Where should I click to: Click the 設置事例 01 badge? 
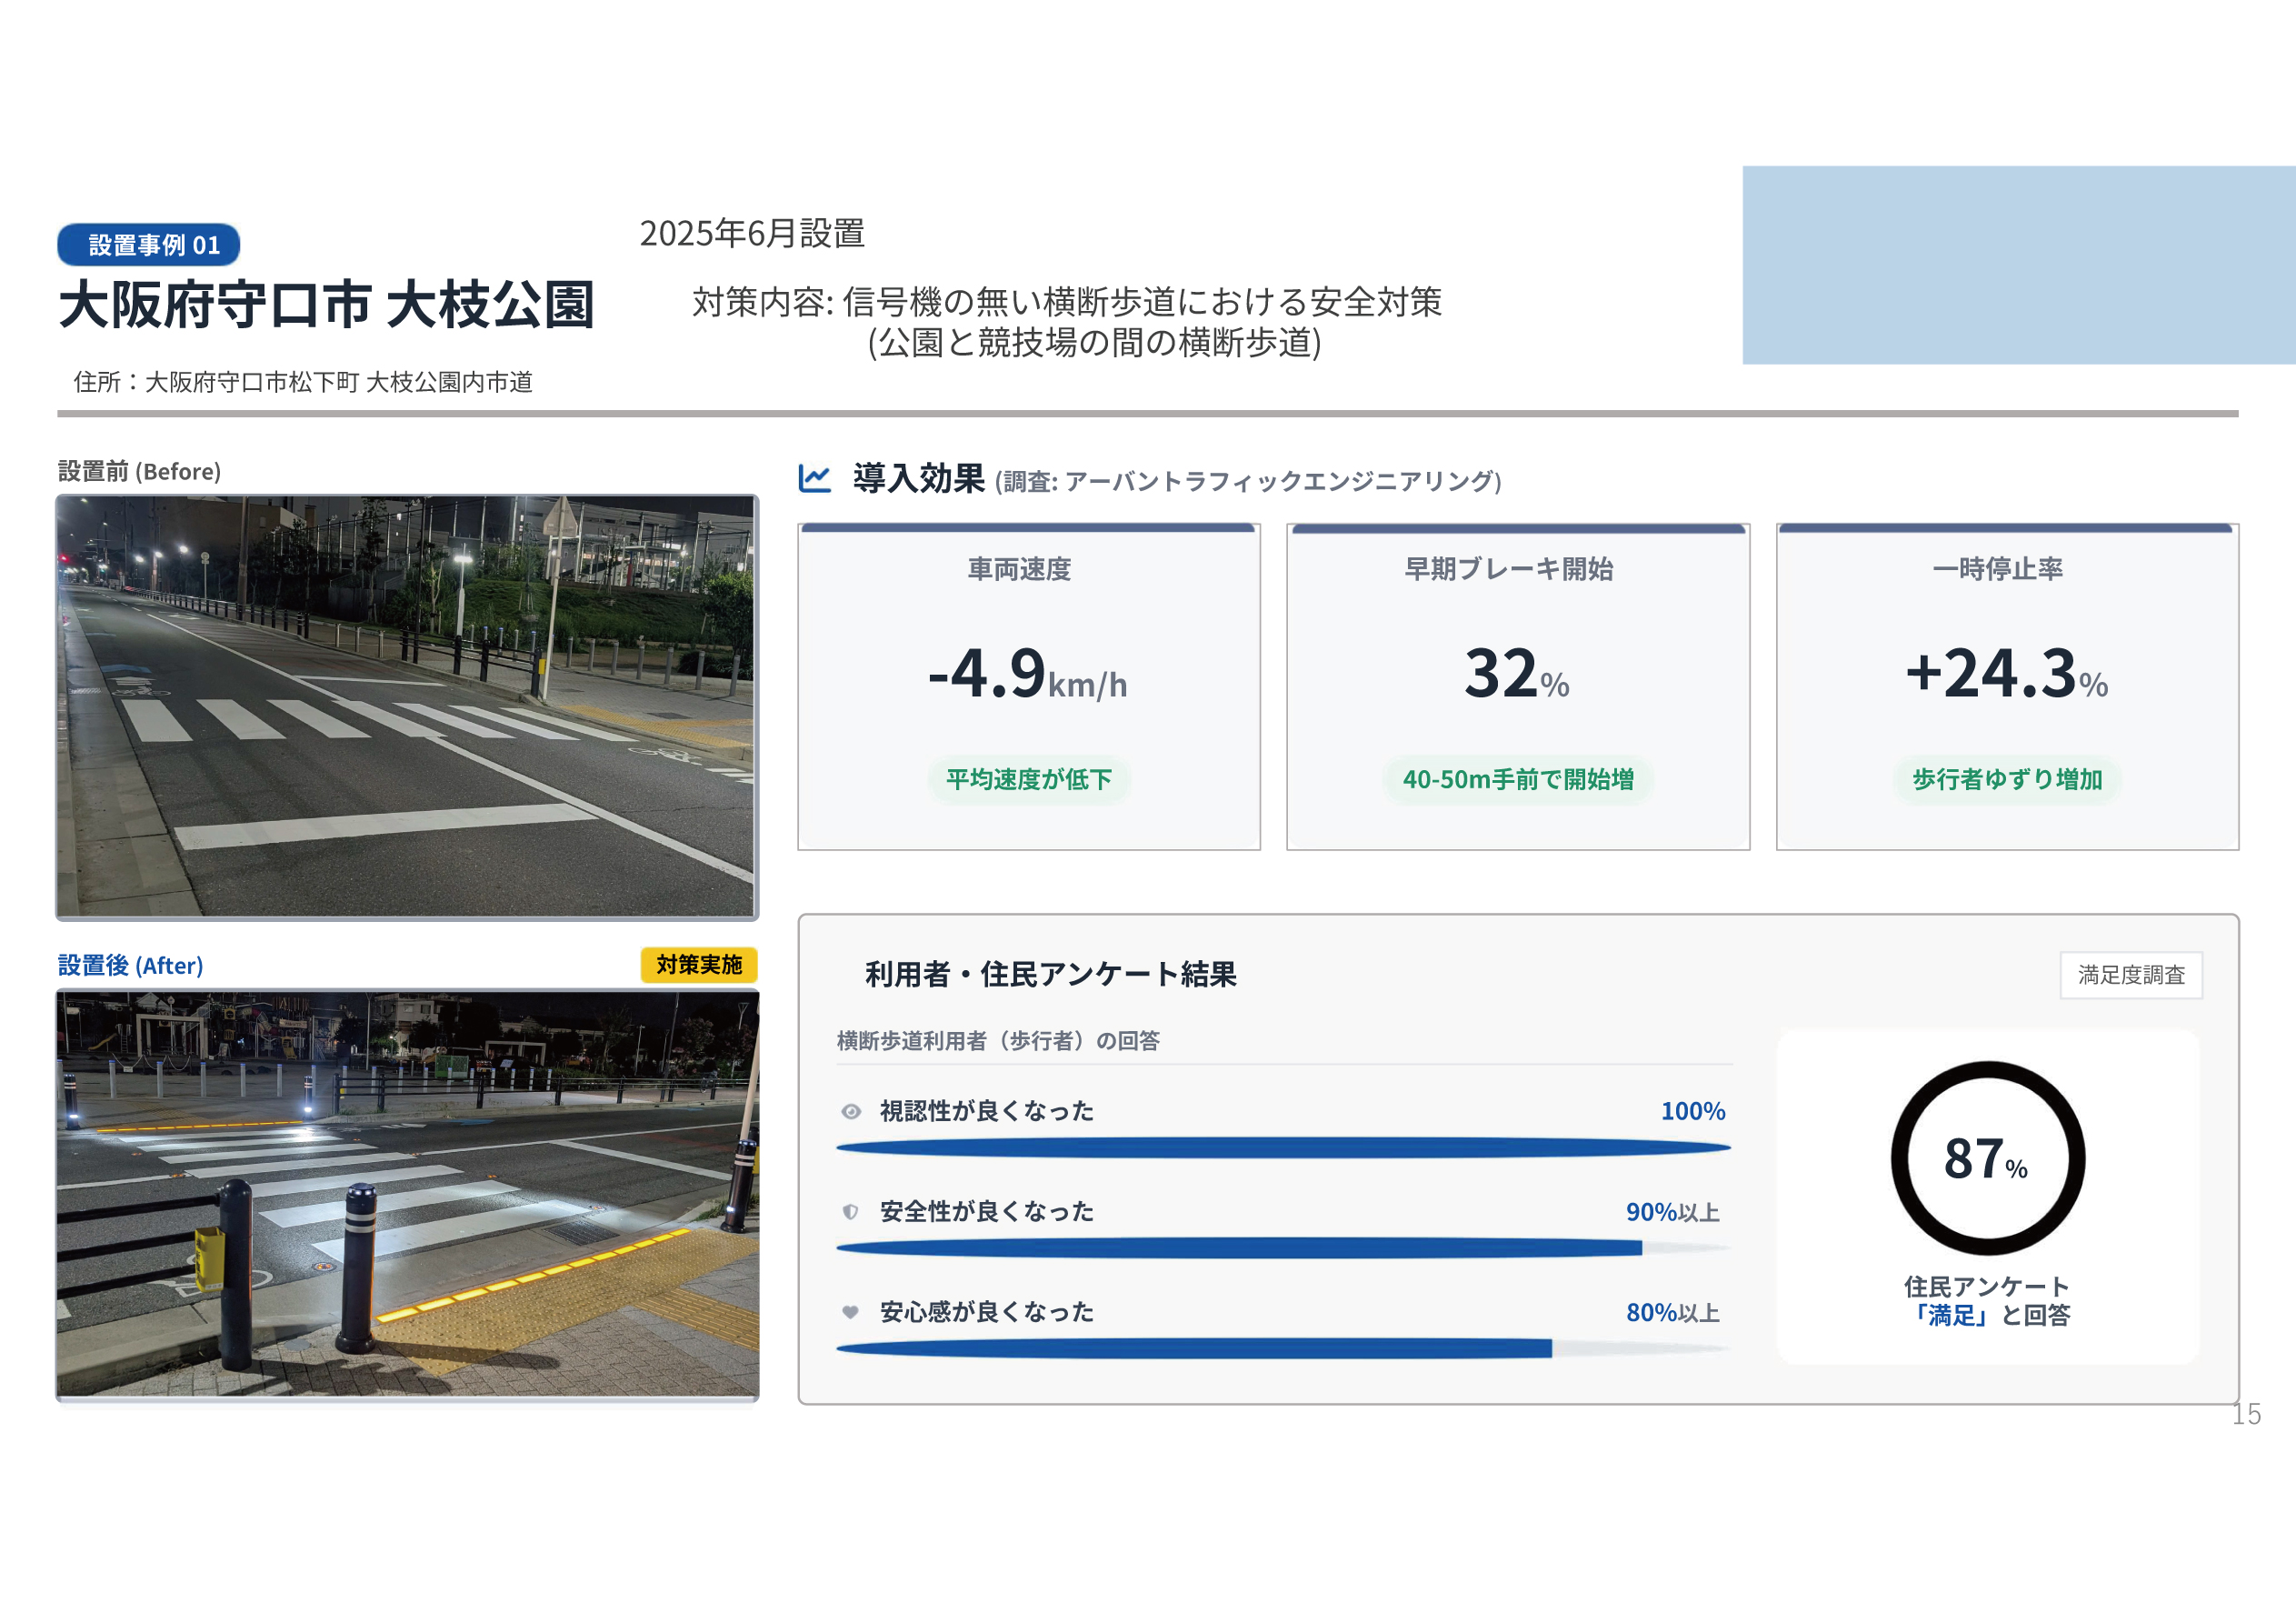click(149, 245)
